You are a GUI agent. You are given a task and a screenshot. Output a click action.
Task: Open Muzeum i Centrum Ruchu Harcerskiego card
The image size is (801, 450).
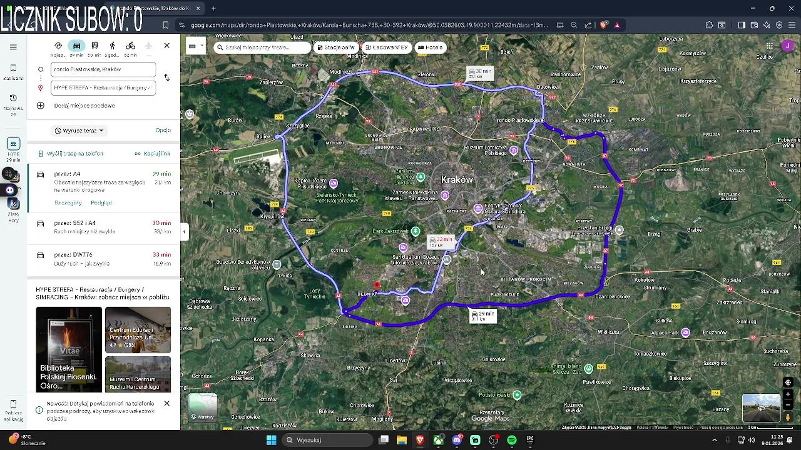click(x=138, y=374)
